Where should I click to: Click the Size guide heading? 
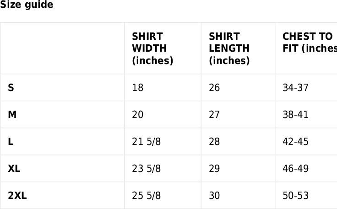coord(27,5)
